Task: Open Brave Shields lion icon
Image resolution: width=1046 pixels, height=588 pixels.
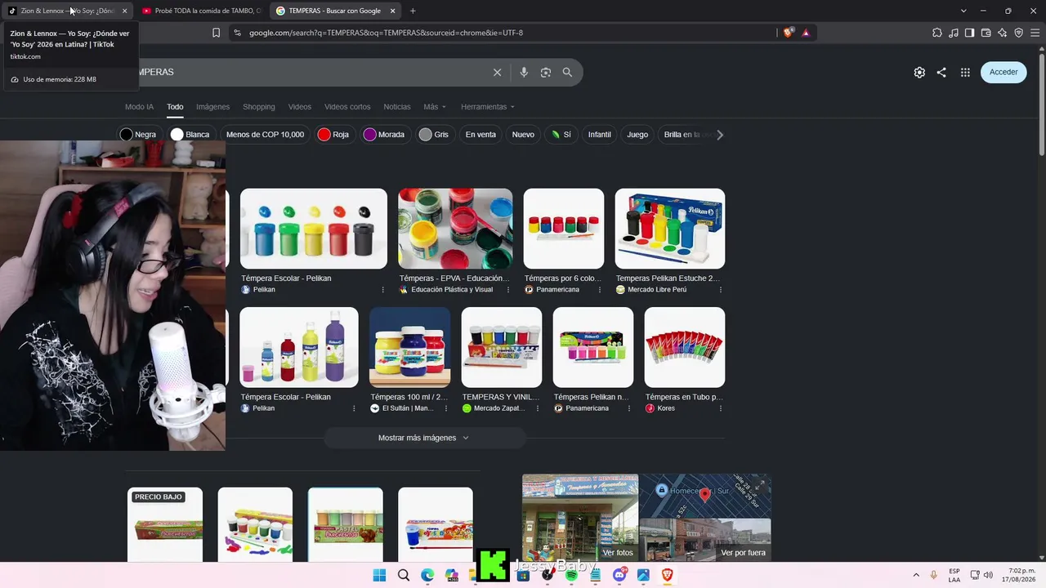Action: click(788, 33)
